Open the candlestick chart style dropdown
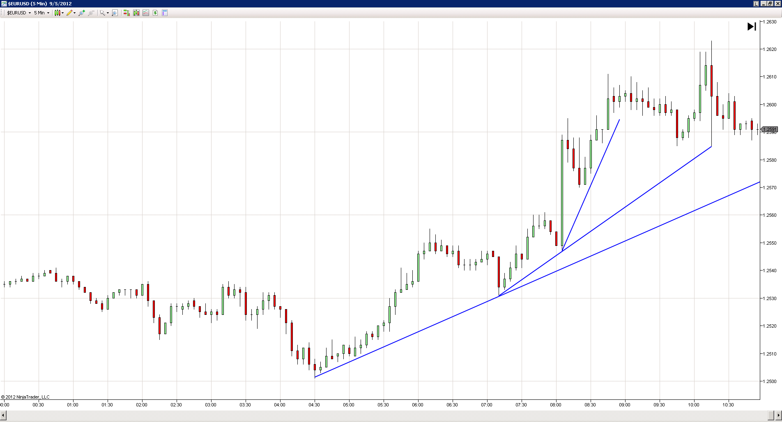This screenshot has width=782, height=422. [59, 13]
